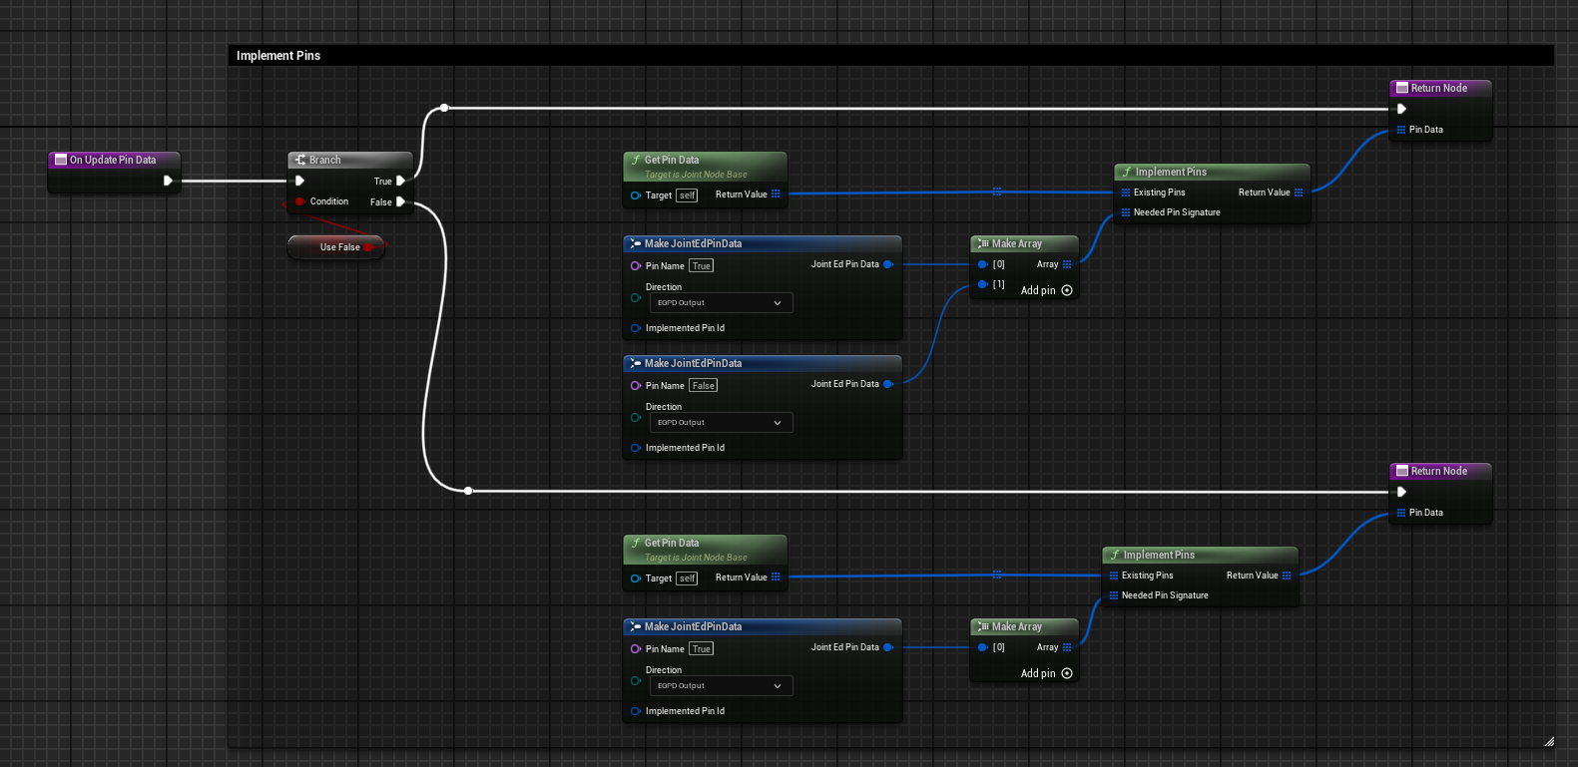Click the red Condition pin on Branch
This screenshot has width=1578, height=767.
pos(299,201)
